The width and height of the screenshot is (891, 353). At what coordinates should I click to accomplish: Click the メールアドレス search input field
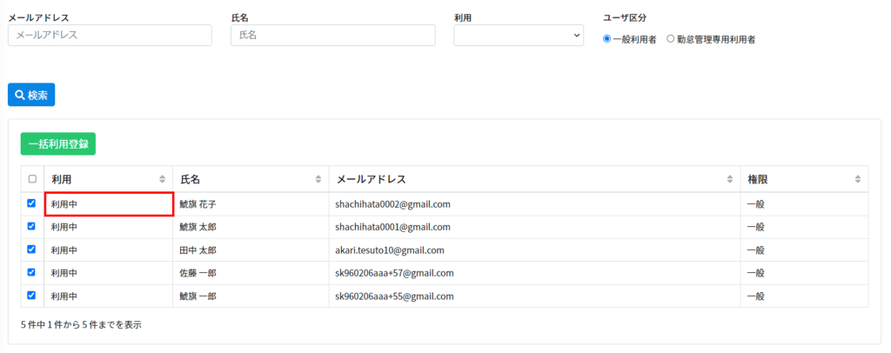pyautogui.click(x=110, y=35)
